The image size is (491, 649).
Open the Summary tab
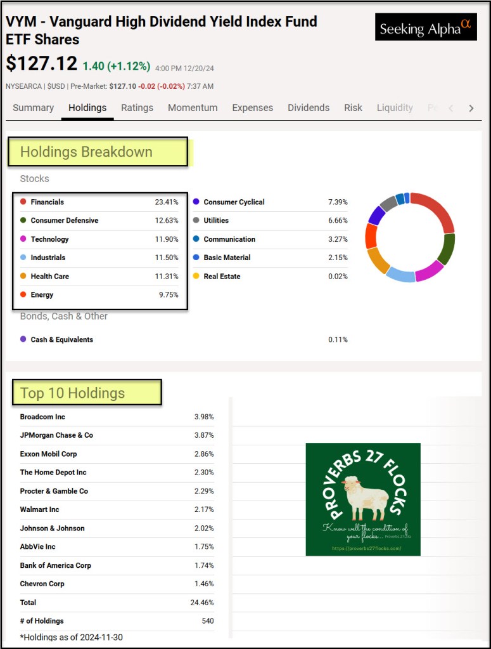tap(33, 108)
